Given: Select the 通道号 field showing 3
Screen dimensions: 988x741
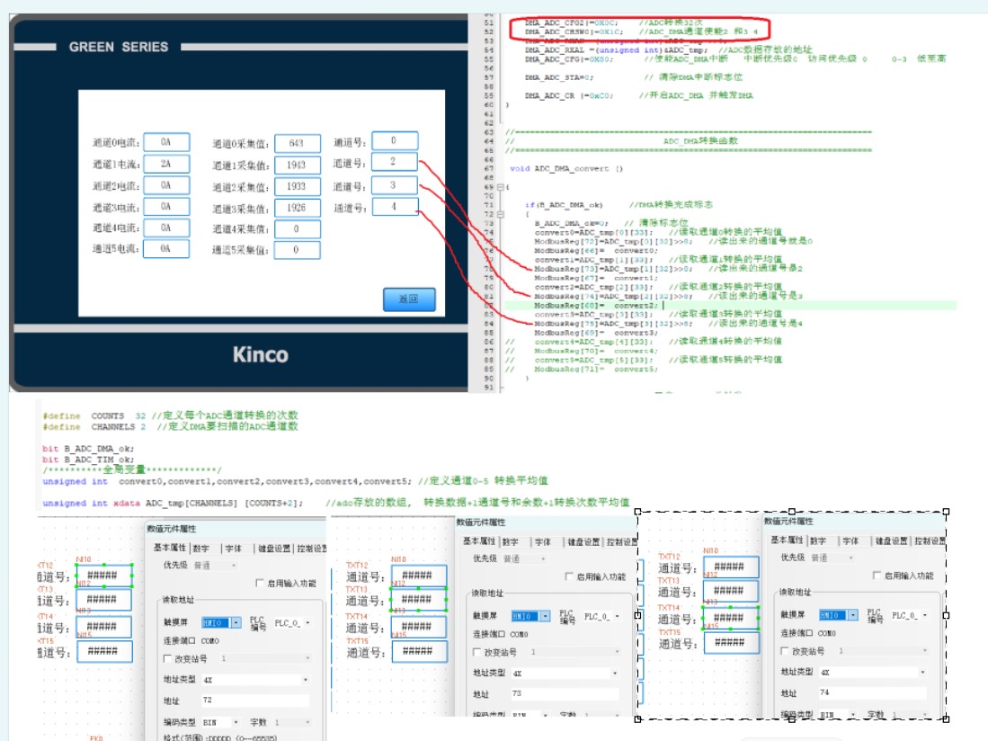Looking at the screenshot, I should tap(395, 185).
